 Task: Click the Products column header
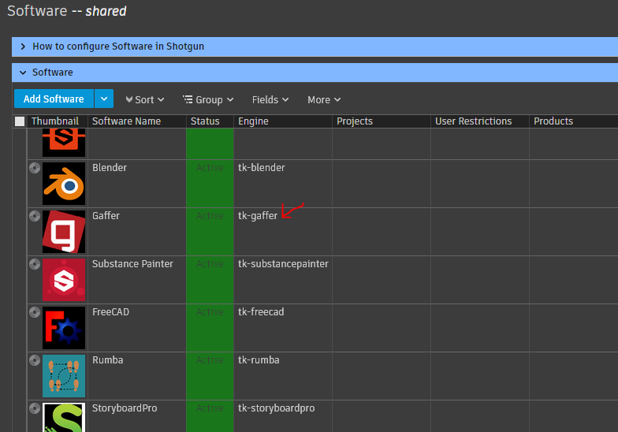[x=574, y=121]
